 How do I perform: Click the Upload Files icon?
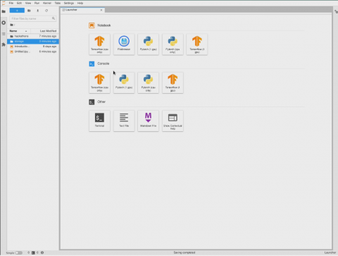pos(37,11)
